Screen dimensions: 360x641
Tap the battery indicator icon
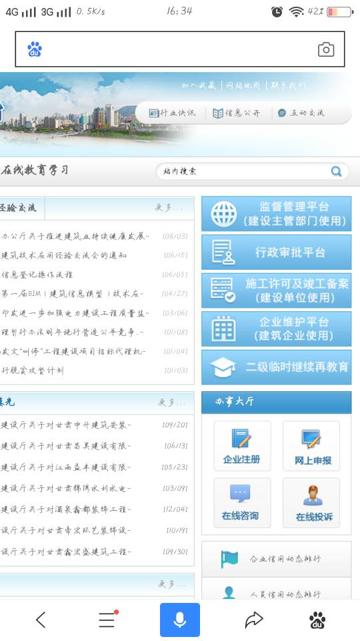click(339, 12)
